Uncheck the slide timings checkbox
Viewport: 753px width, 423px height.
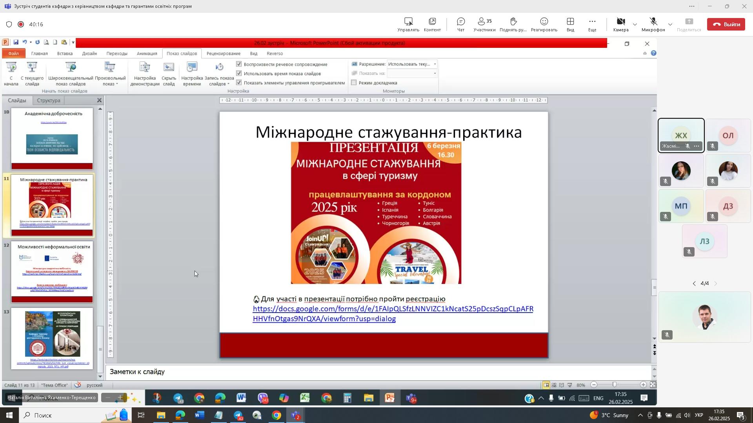tap(239, 73)
